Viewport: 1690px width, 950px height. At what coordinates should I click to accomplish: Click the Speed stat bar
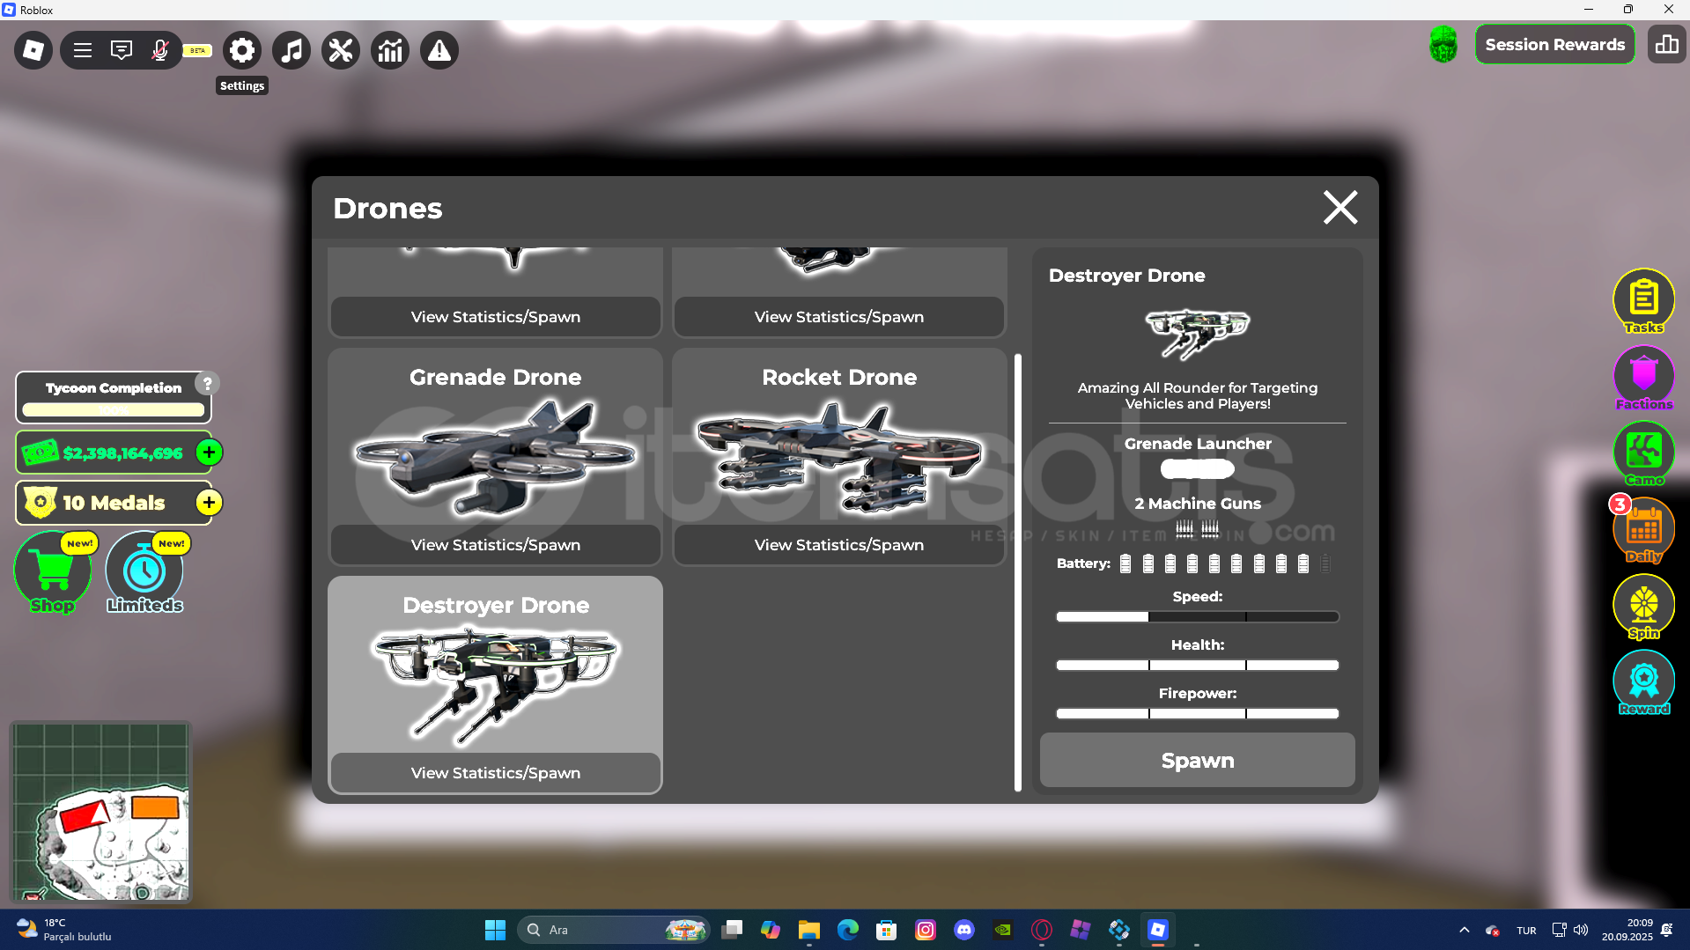pyautogui.click(x=1198, y=616)
